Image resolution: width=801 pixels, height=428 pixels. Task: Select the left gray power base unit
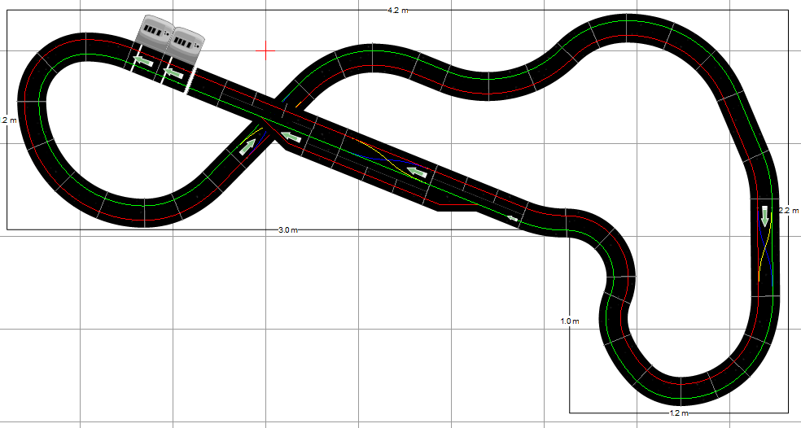pos(154,33)
